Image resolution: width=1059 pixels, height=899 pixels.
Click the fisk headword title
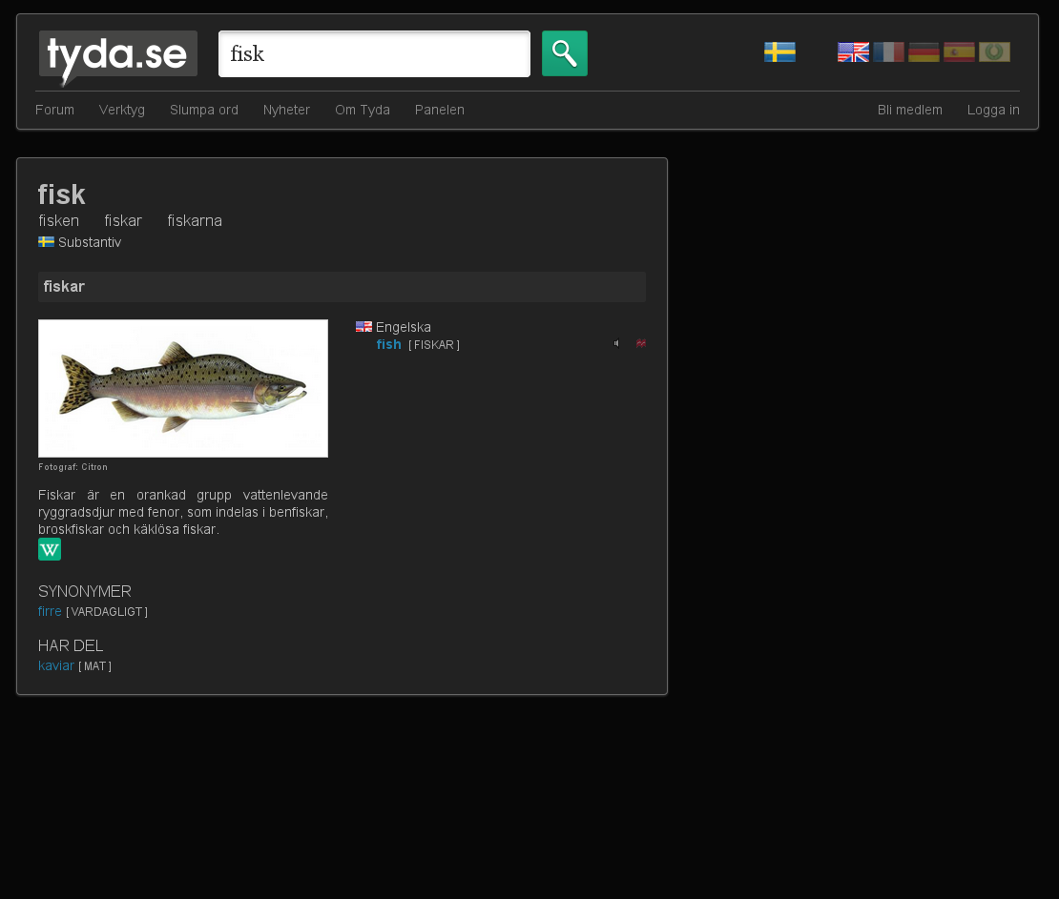click(61, 194)
